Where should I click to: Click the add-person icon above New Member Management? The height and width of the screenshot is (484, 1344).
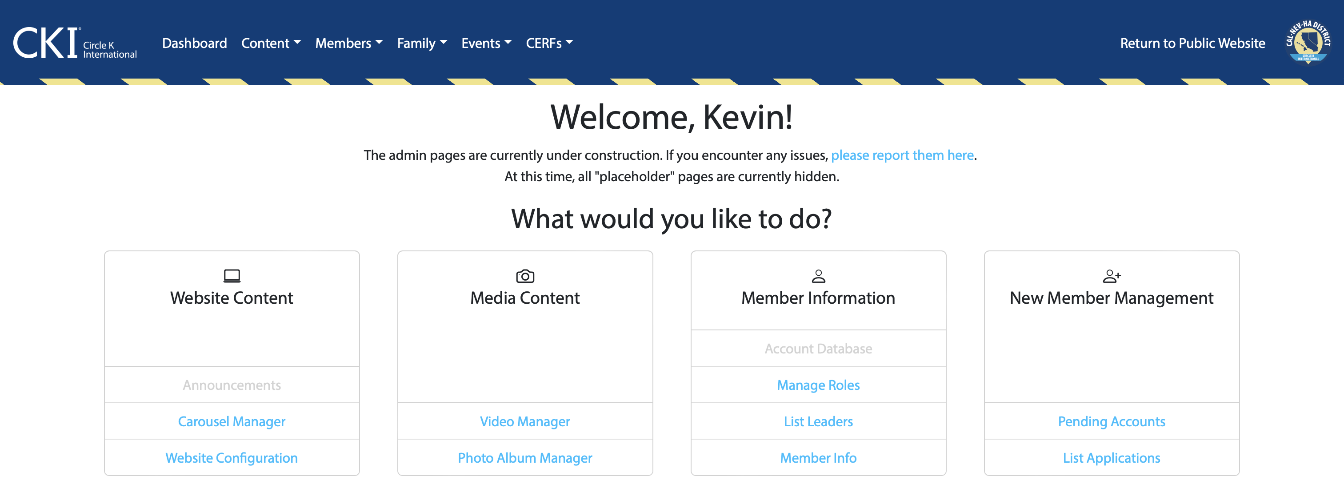coord(1111,276)
